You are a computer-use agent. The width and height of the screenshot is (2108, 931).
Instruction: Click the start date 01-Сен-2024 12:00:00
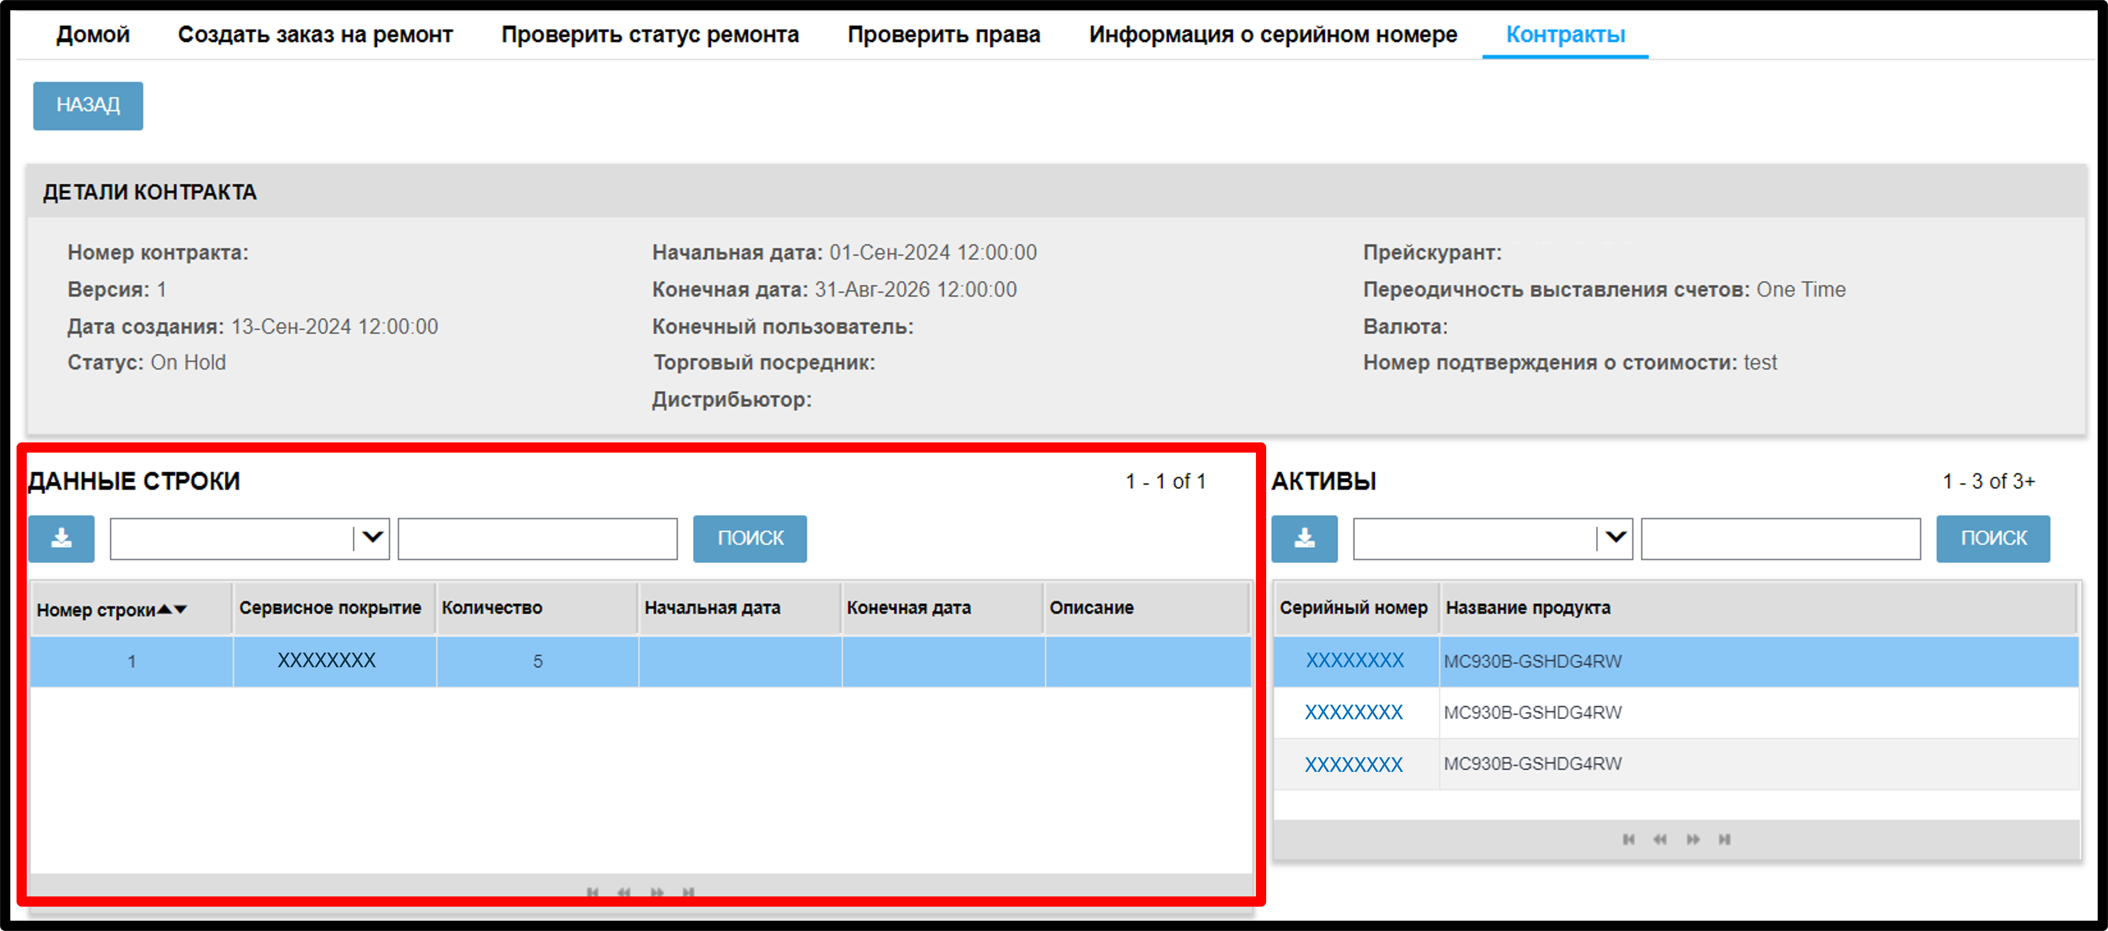tap(933, 253)
